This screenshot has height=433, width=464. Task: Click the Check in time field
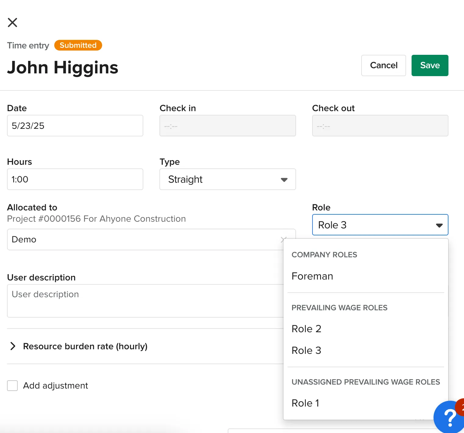[x=227, y=126]
